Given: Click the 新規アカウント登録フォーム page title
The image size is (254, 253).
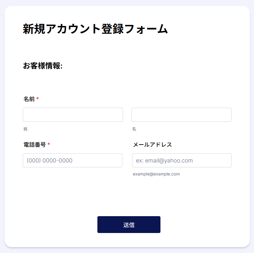Looking at the screenshot, I should (x=95, y=29).
